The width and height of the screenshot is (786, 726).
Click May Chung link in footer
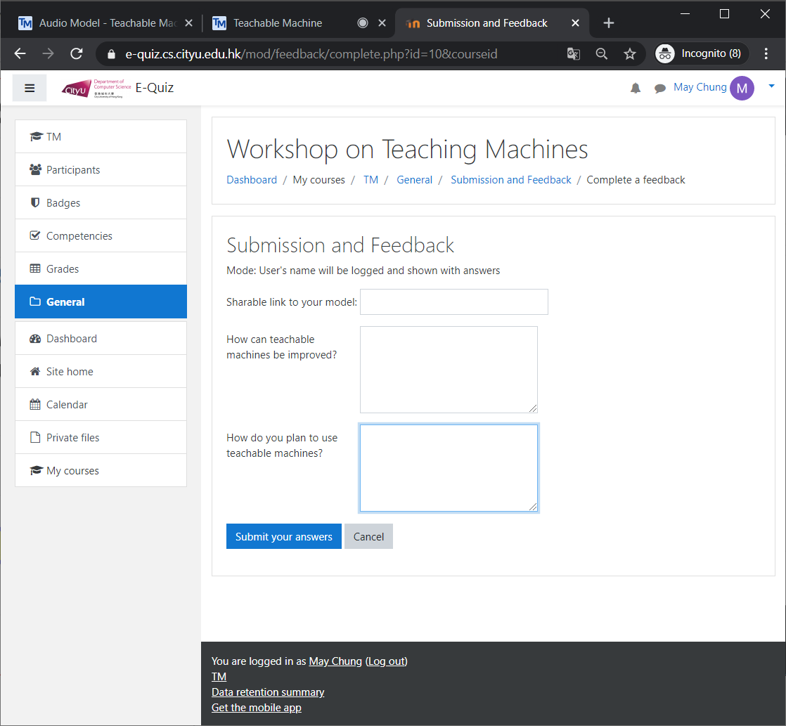335,661
